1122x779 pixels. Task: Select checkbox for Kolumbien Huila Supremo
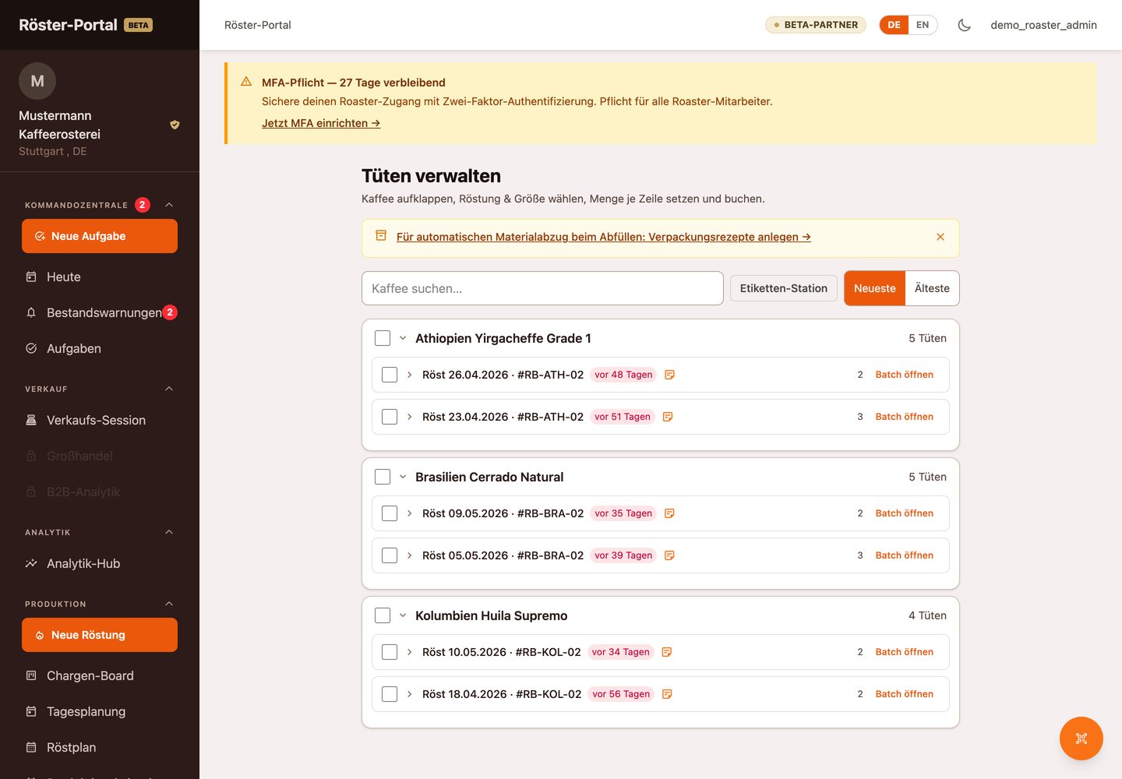click(x=383, y=615)
